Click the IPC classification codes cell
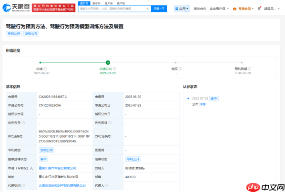 coord(64,136)
